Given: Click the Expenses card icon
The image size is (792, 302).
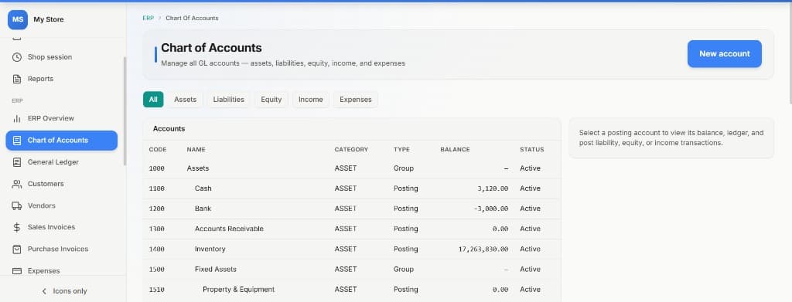Looking at the screenshot, I should (17, 271).
